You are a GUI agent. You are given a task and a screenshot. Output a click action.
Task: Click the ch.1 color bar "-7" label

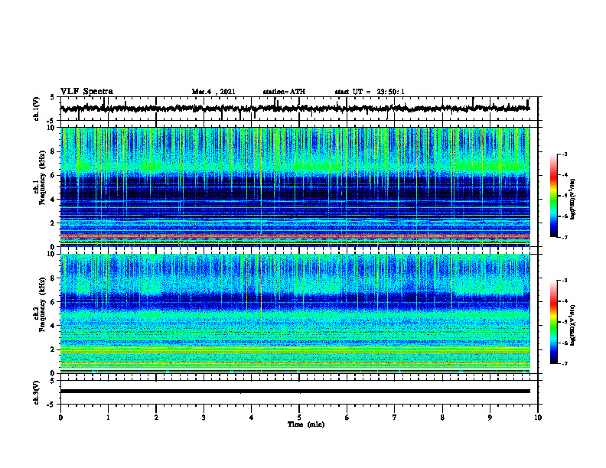[564, 237]
